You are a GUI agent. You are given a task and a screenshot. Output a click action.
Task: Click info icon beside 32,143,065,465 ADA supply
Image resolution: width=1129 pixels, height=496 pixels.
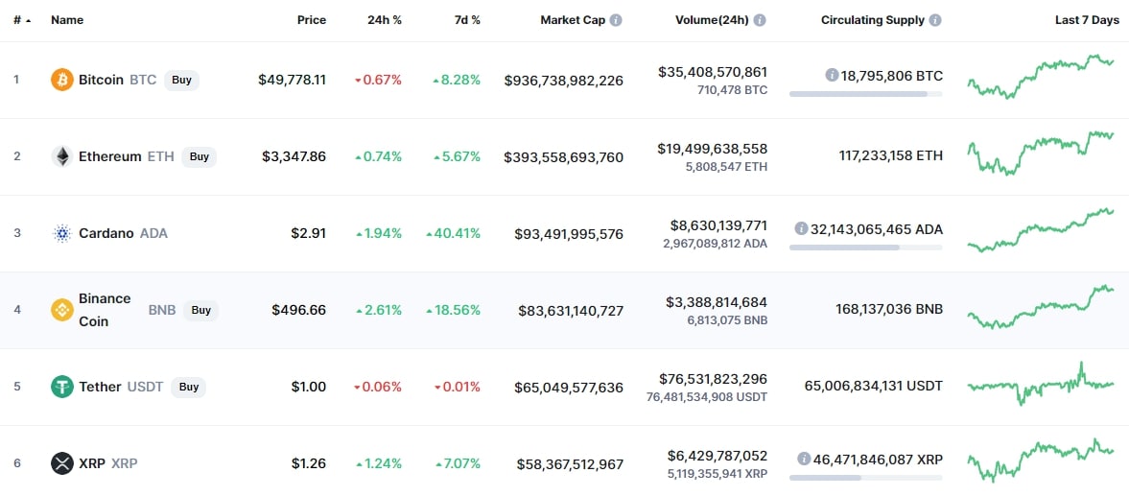pos(801,228)
